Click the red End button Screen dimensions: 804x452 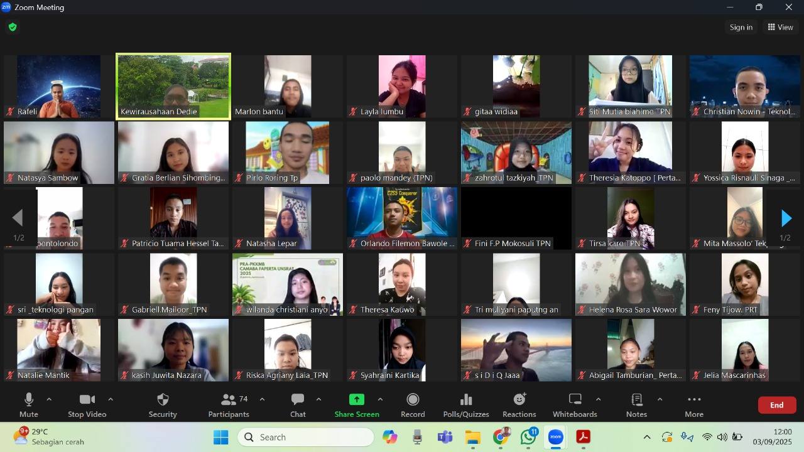777,405
